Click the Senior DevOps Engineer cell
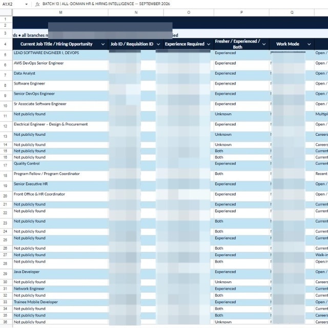Viewport: 328px width, 328px height. coord(60,96)
